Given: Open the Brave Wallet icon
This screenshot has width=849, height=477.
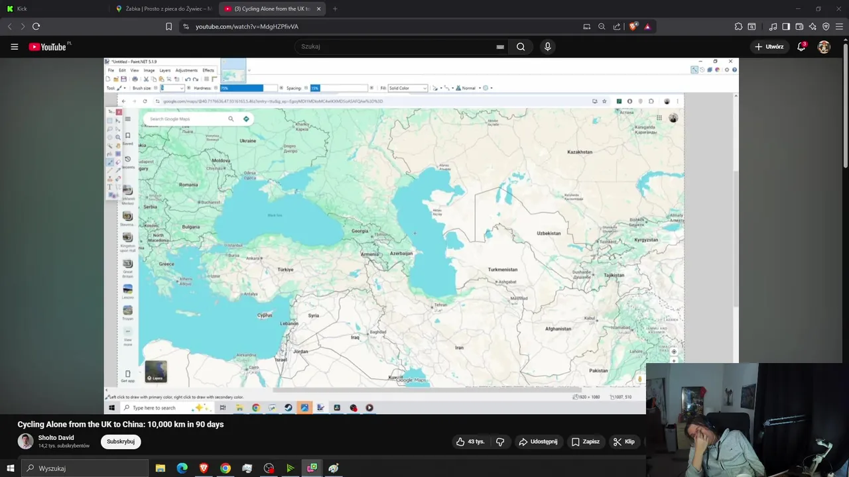Looking at the screenshot, I should [799, 26].
